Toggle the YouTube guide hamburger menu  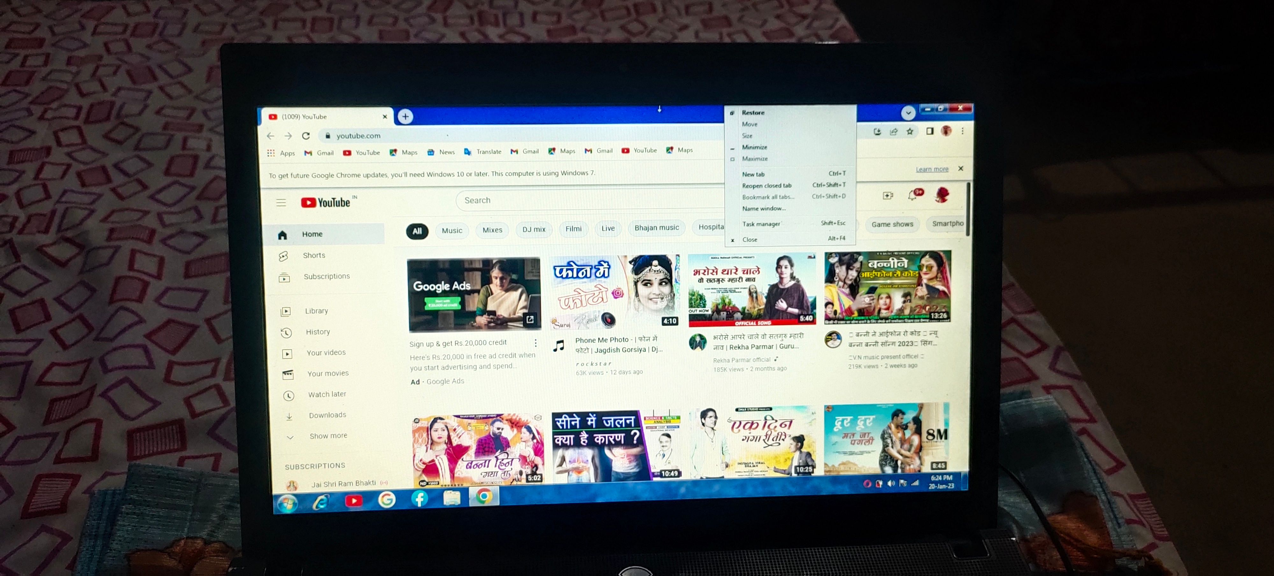pyautogui.click(x=281, y=203)
